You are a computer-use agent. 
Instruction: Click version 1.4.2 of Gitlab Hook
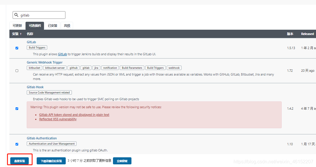click(290, 109)
